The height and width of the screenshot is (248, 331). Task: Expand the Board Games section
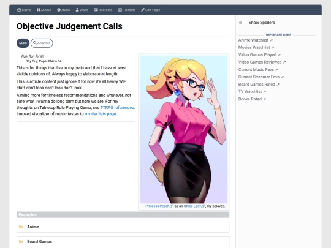click(x=123, y=242)
